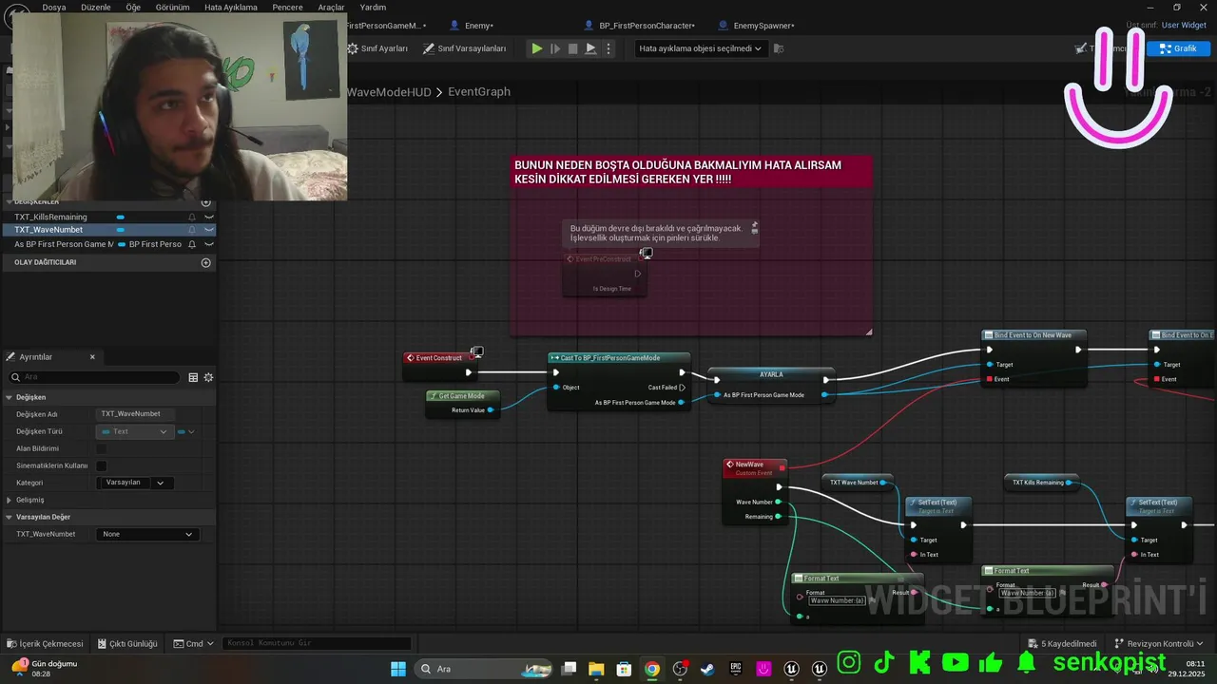Select the TXT_WaveNumbet variable row
This screenshot has width=1217, height=684.
tap(108, 230)
